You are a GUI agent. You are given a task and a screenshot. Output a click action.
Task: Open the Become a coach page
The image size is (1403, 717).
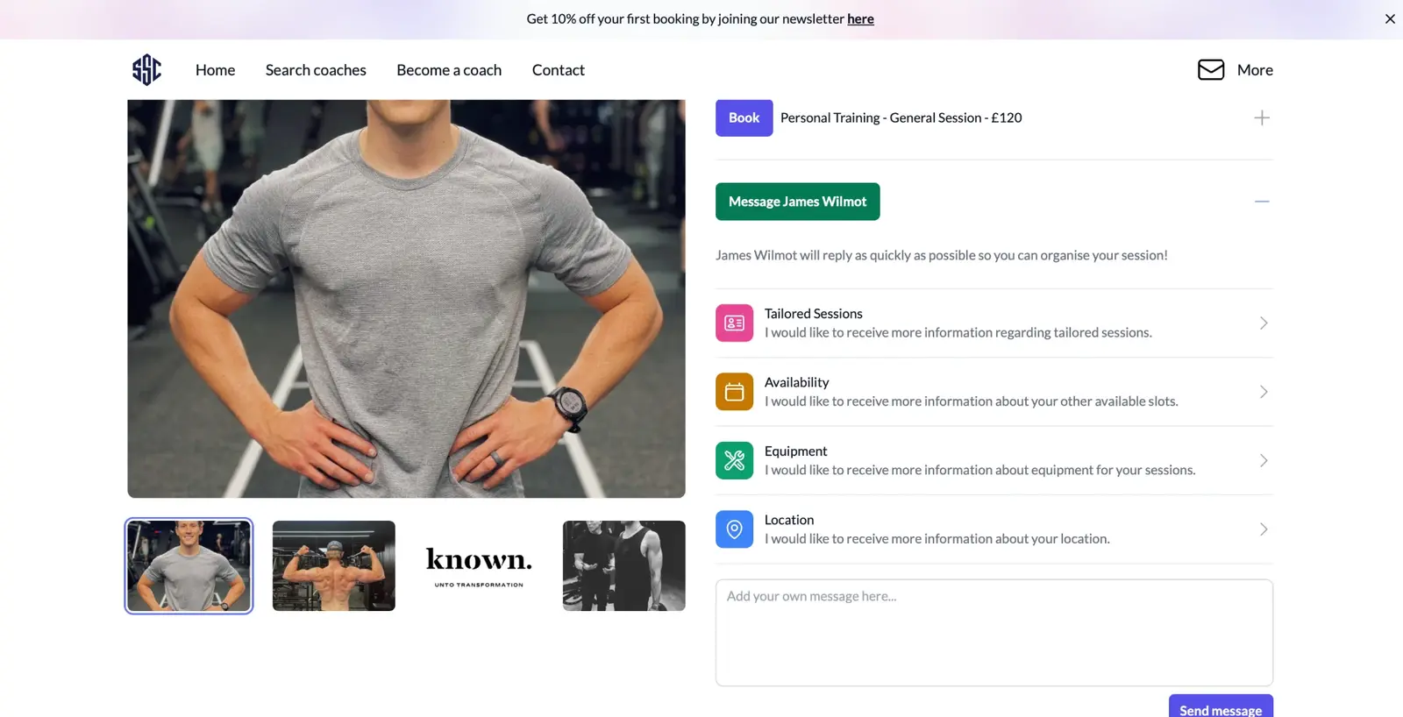point(449,70)
